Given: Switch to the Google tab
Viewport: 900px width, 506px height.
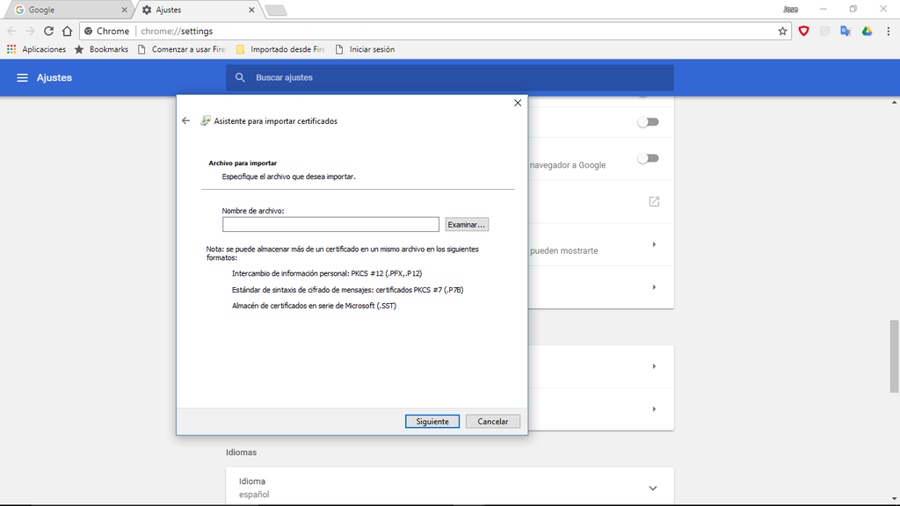Looking at the screenshot, I should 66,10.
